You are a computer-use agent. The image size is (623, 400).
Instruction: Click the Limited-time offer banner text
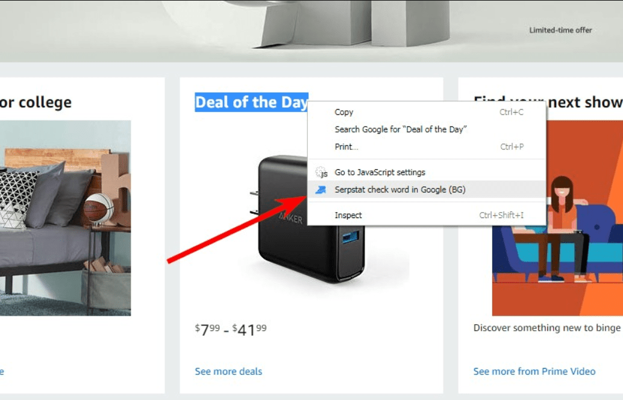tap(560, 30)
